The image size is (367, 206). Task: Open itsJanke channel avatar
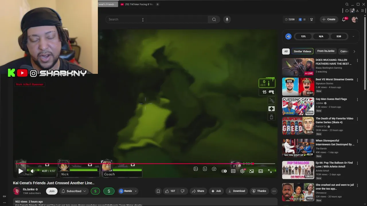17,191
